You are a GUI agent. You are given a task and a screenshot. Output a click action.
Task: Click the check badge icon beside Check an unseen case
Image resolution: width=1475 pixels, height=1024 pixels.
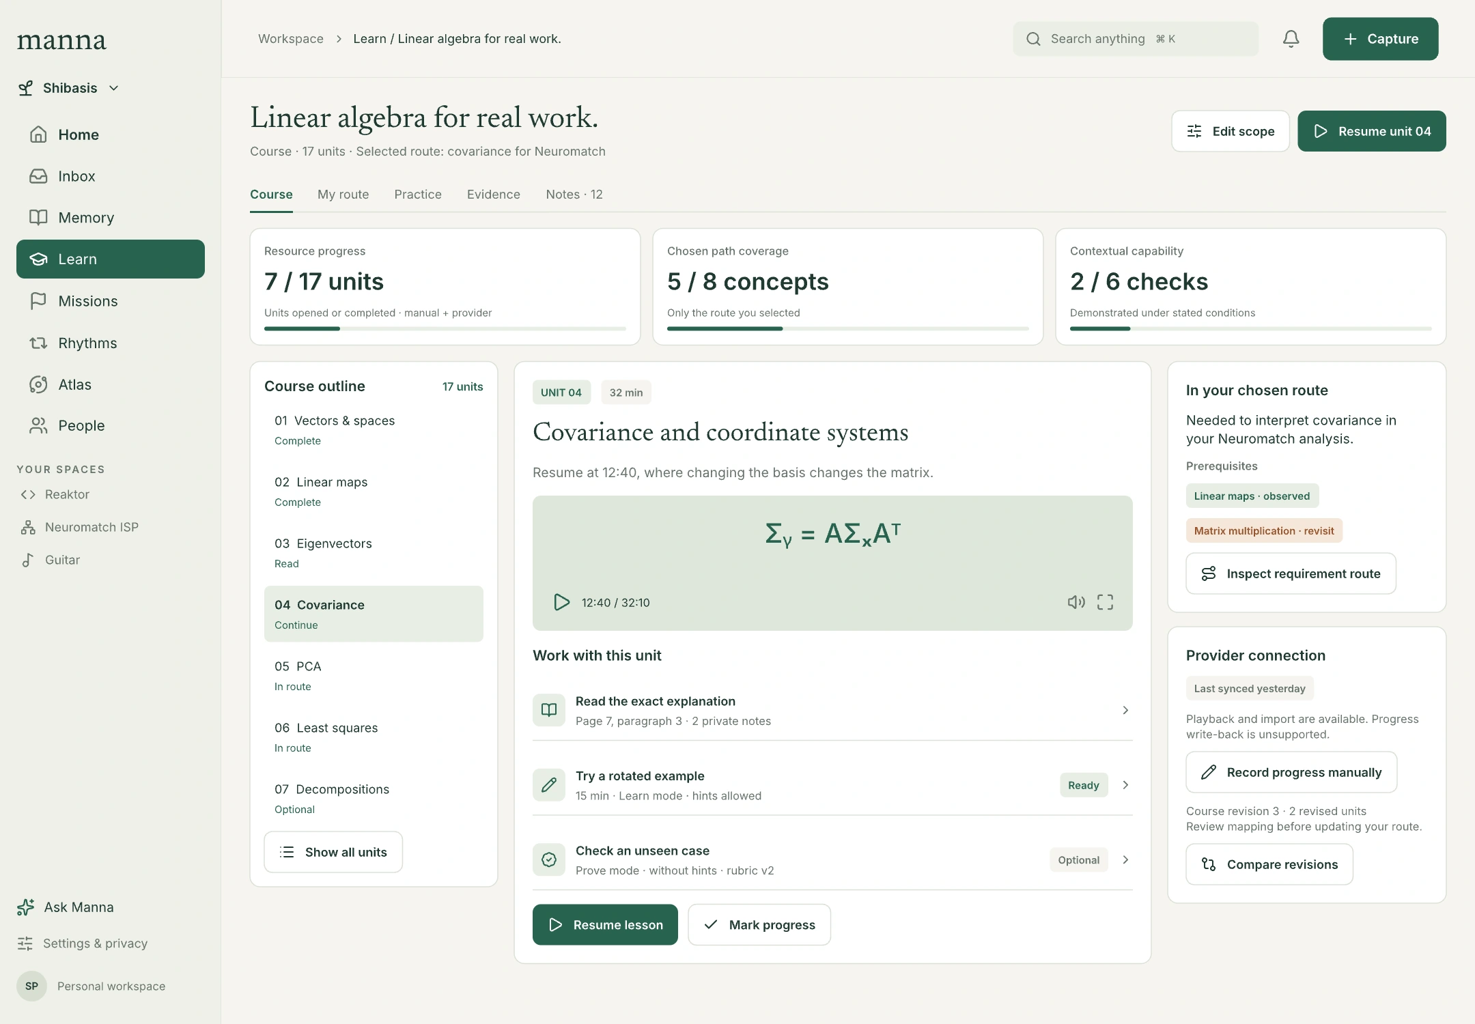[x=549, y=860]
